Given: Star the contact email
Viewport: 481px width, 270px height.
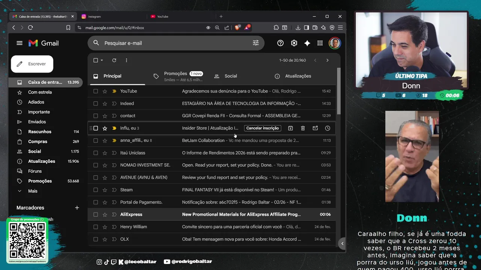Looking at the screenshot, I should click(x=105, y=116).
